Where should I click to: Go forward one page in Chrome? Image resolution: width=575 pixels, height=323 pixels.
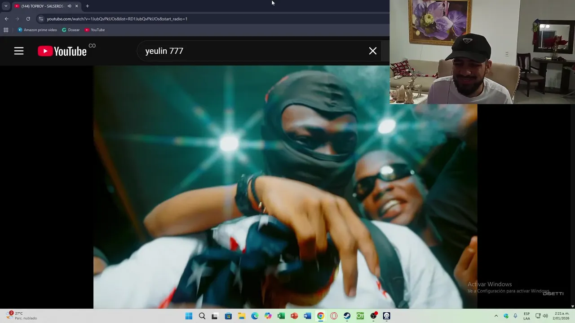pyautogui.click(x=17, y=19)
